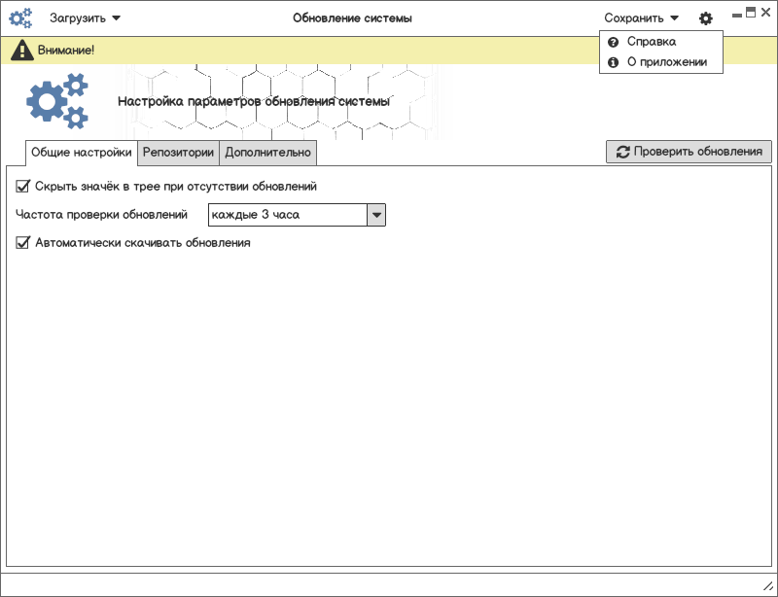Click the large blue gears header image
The height and width of the screenshot is (597, 778).
[57, 101]
